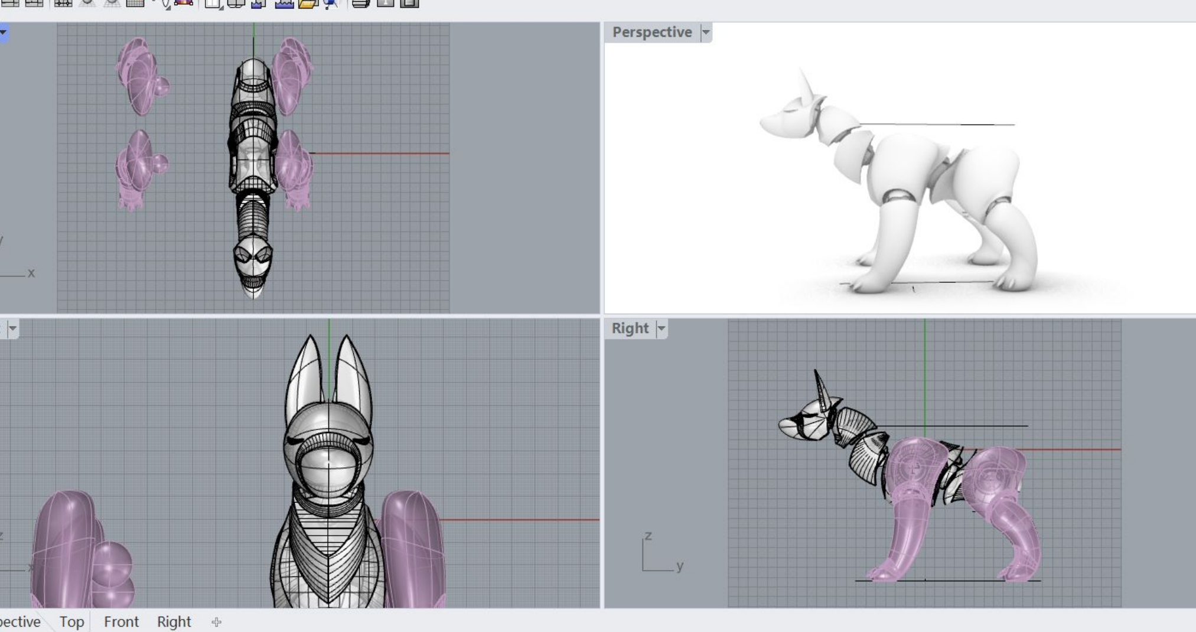Click the yellow open-folder icon in toolbar
The image size is (1196, 632).
pos(308,4)
